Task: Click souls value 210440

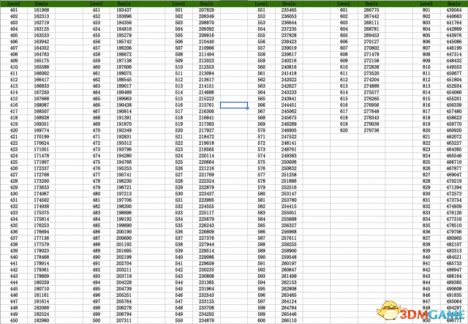Action: pos(206,42)
